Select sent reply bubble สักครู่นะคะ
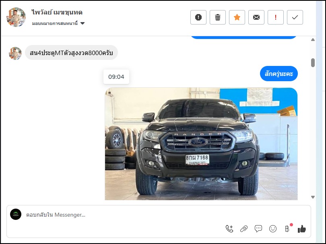Image resolution: width=326 pixels, height=244 pixels. pyautogui.click(x=279, y=74)
